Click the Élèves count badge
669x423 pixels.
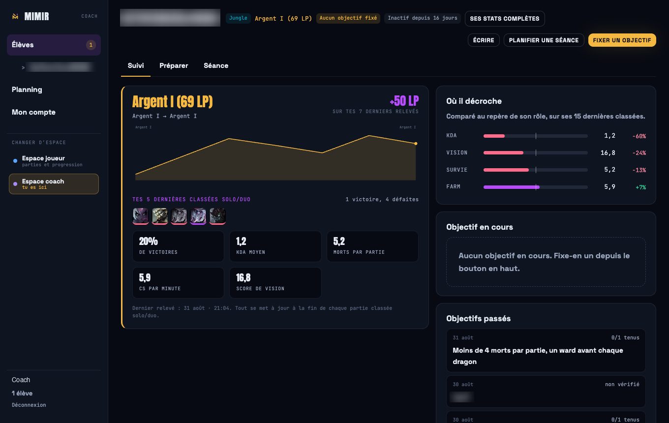pyautogui.click(x=91, y=45)
